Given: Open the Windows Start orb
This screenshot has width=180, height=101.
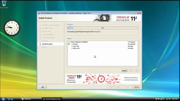Looking at the screenshot, I should (3, 99).
